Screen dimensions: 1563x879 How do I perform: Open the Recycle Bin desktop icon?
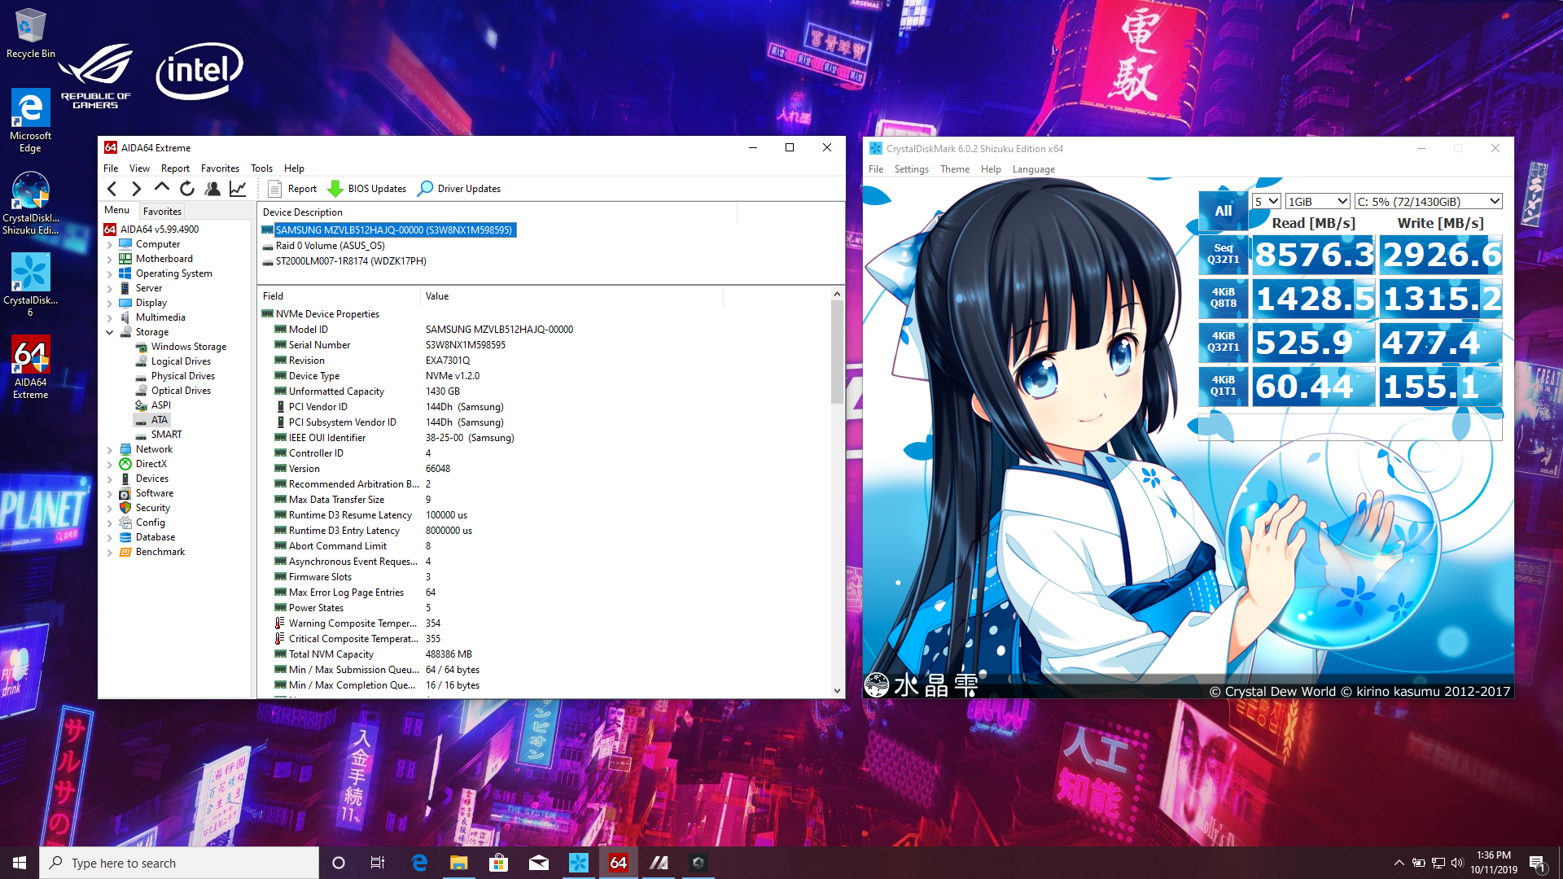[30, 33]
